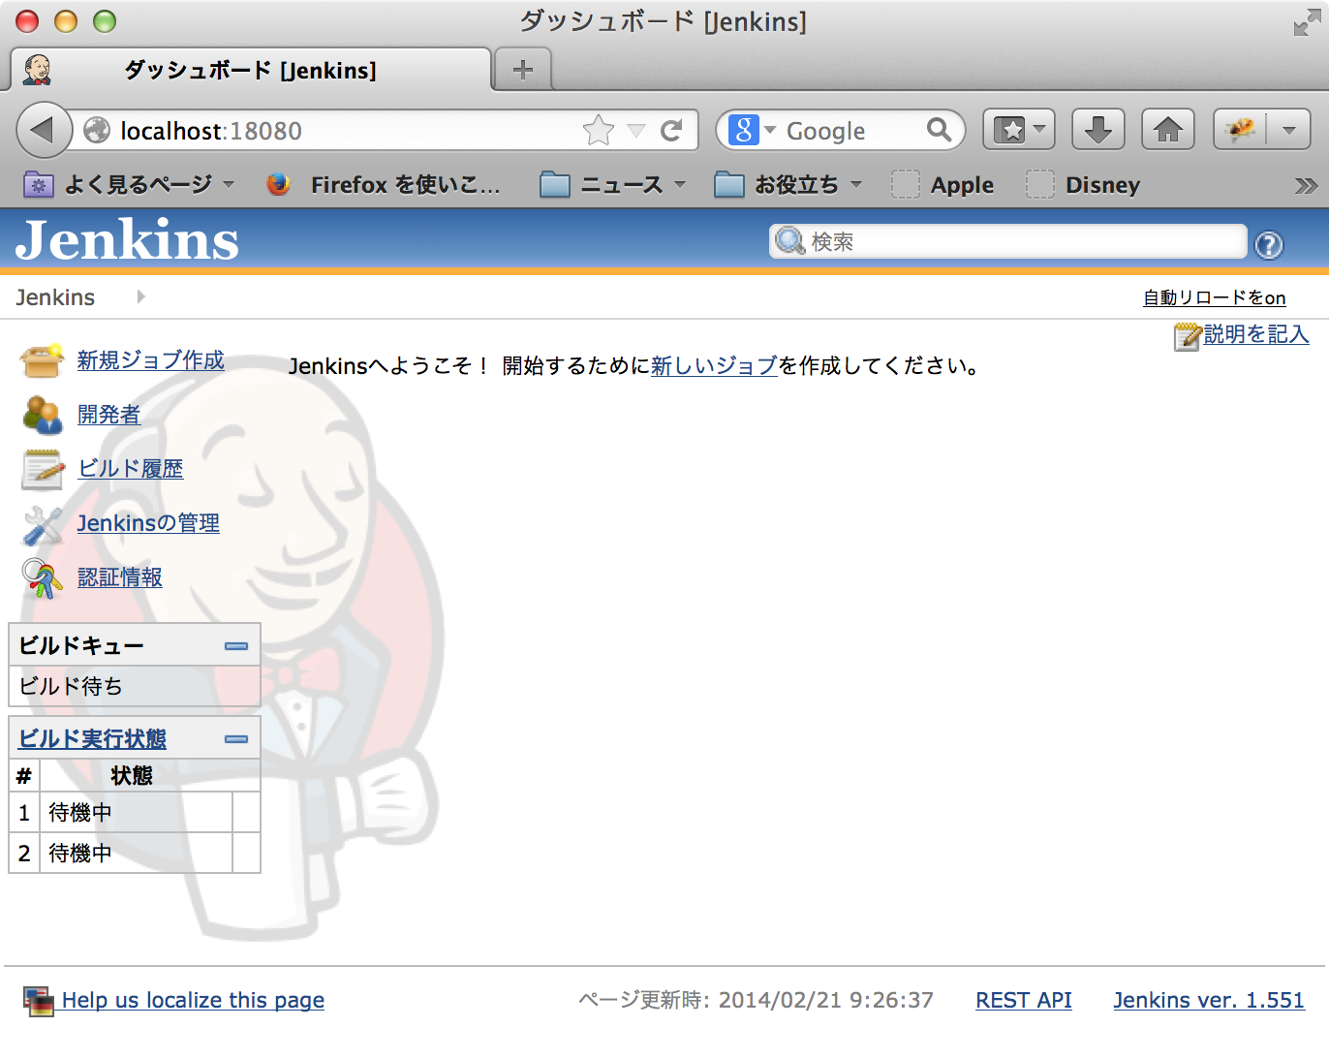The image size is (1329, 1058).
Task: Click the site identity globe icon
Action: [x=97, y=130]
